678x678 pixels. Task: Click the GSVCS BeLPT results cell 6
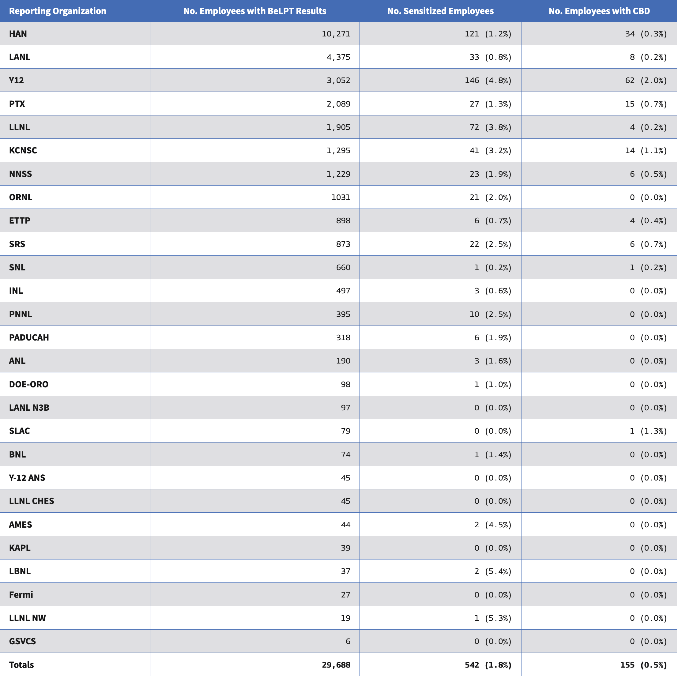[348, 642]
